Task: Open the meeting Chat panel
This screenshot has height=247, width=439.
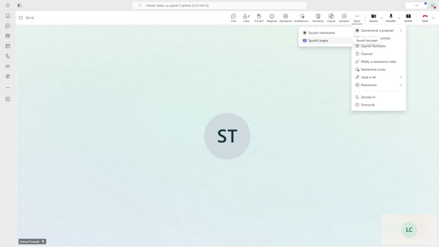Action: tap(233, 18)
